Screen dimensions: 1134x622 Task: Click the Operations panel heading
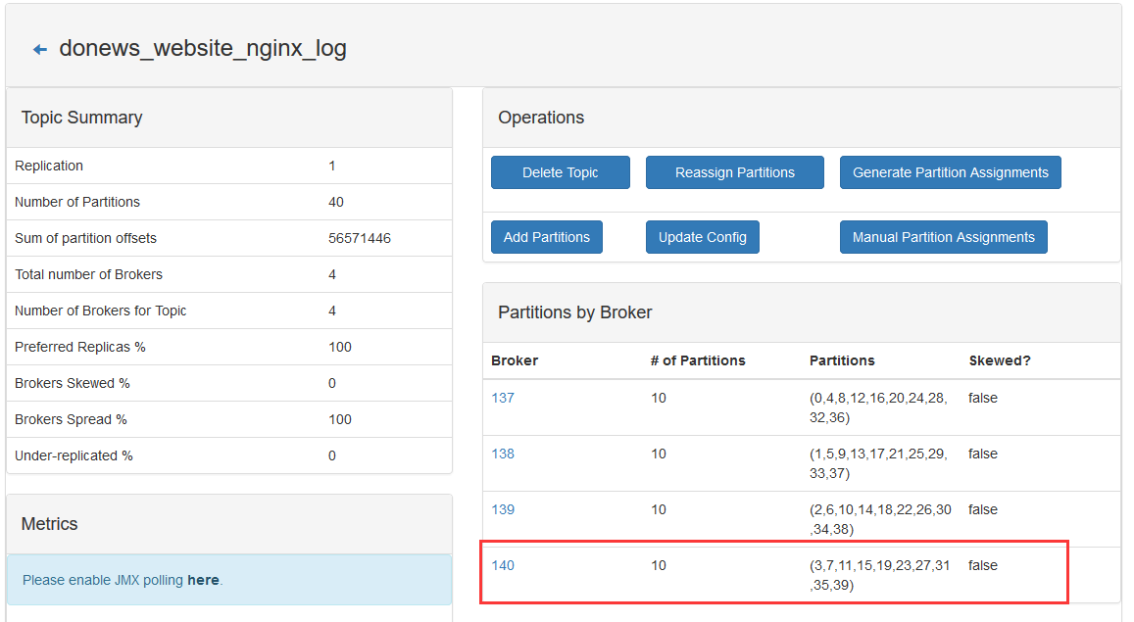tap(541, 118)
